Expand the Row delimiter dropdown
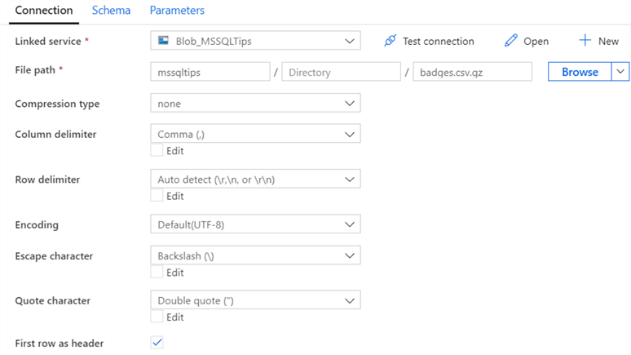The width and height of the screenshot is (631, 355). pyautogui.click(x=349, y=179)
